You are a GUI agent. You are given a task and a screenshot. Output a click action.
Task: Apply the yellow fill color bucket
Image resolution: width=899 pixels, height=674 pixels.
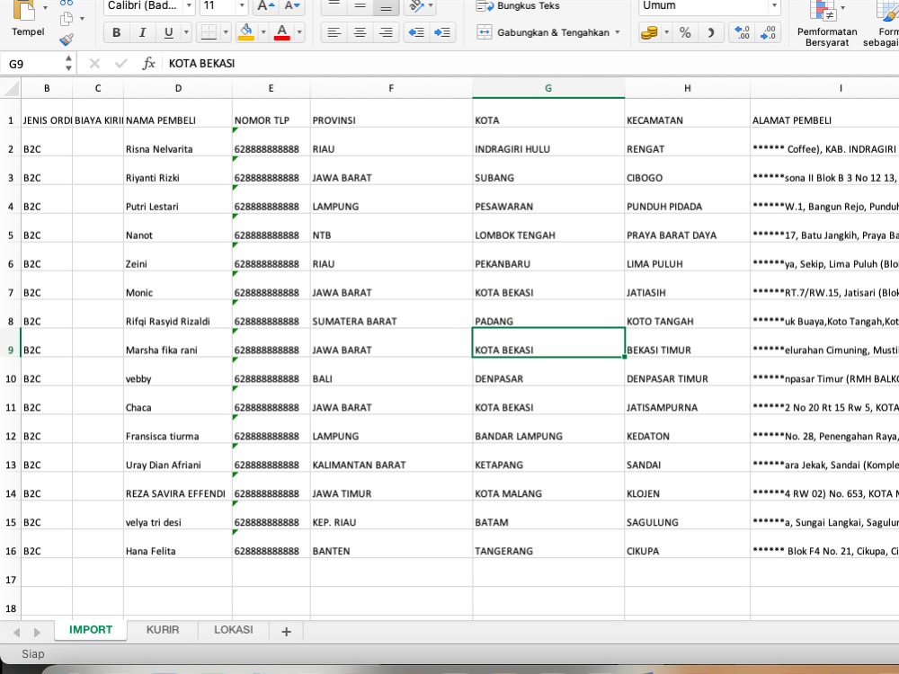[x=246, y=32]
